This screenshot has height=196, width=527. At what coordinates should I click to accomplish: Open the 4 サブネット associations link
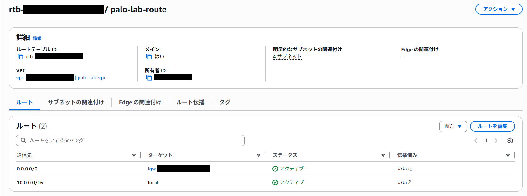coord(287,57)
